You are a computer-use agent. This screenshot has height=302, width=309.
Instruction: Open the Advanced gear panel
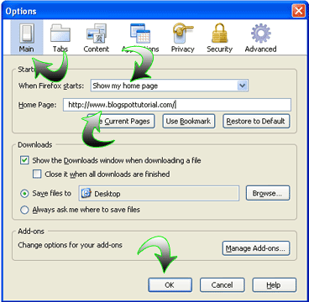point(260,37)
